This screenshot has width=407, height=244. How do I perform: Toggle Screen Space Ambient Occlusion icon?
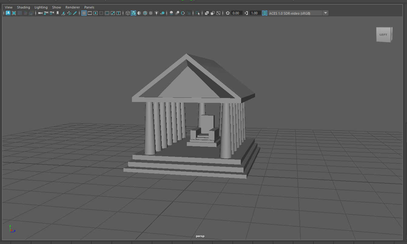coord(171,13)
